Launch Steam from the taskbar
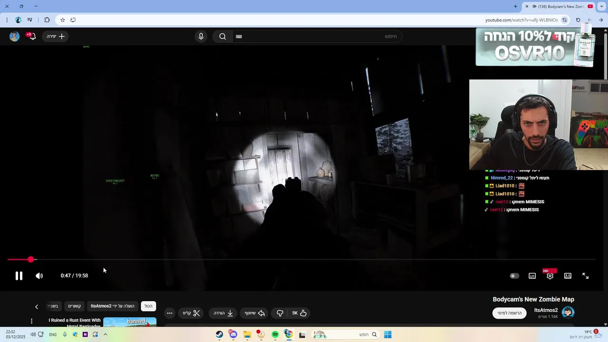The width and height of the screenshot is (608, 342). point(219,334)
